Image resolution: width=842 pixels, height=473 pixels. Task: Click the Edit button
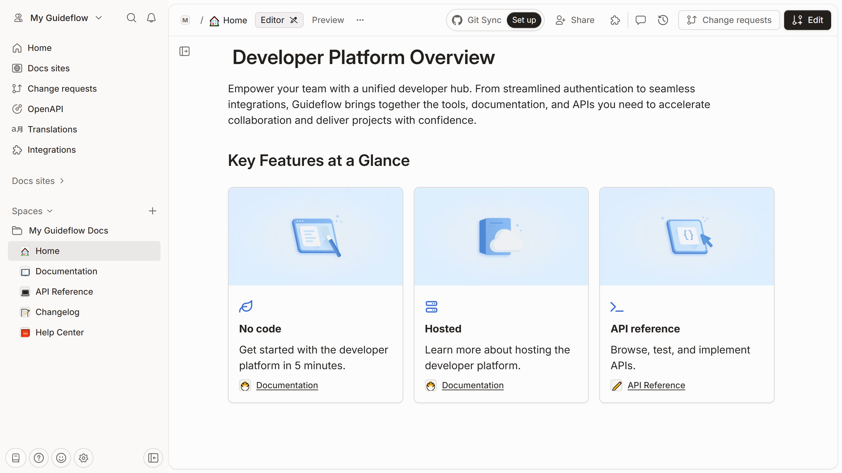point(807,20)
